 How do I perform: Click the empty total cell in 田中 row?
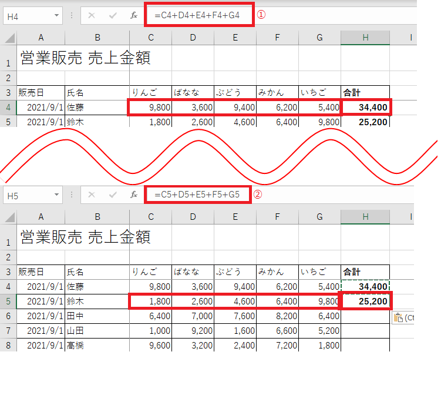(365, 316)
